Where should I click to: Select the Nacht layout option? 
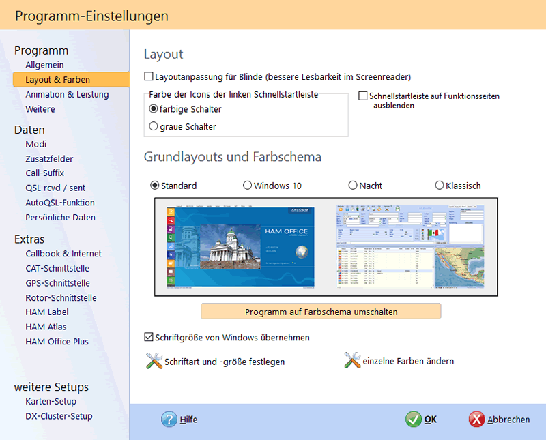[x=353, y=186]
